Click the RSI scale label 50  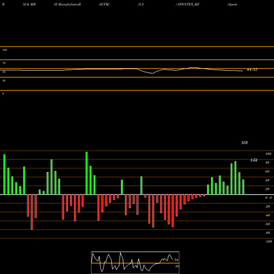[x=4, y=72]
